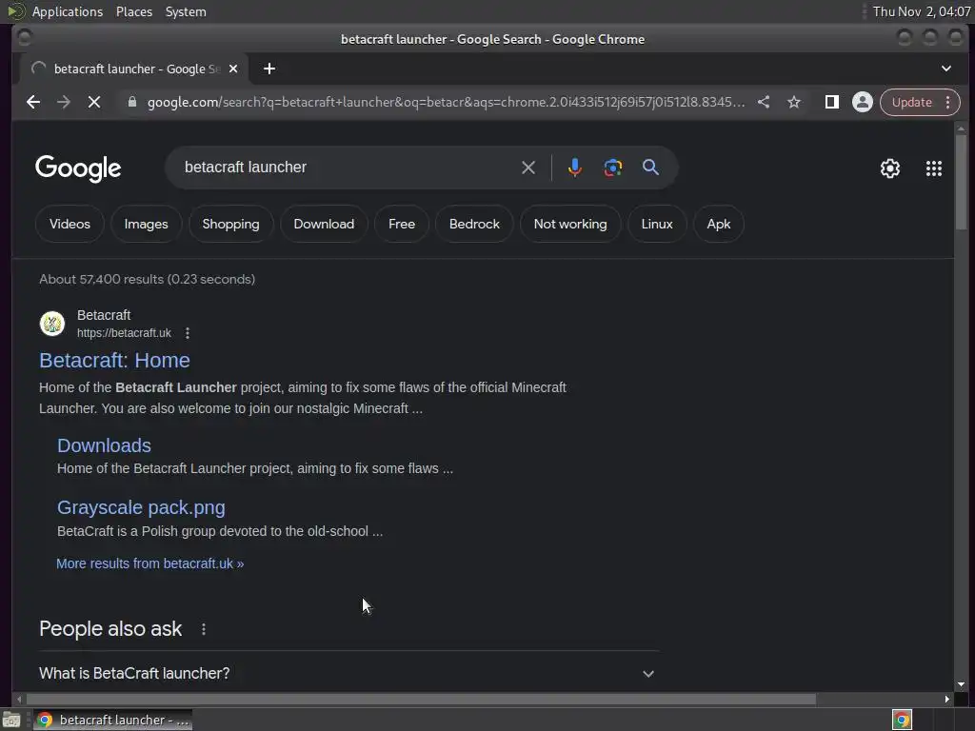Open the Chrome profile avatar

click(863, 102)
